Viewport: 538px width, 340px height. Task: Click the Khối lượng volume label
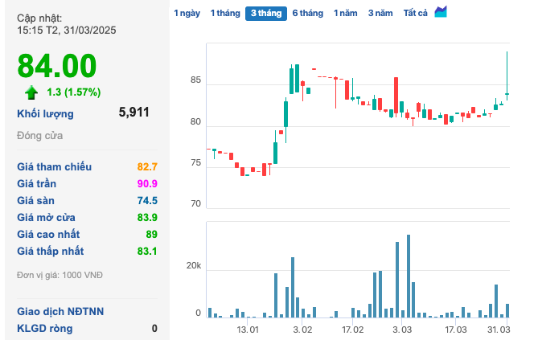coord(45,113)
